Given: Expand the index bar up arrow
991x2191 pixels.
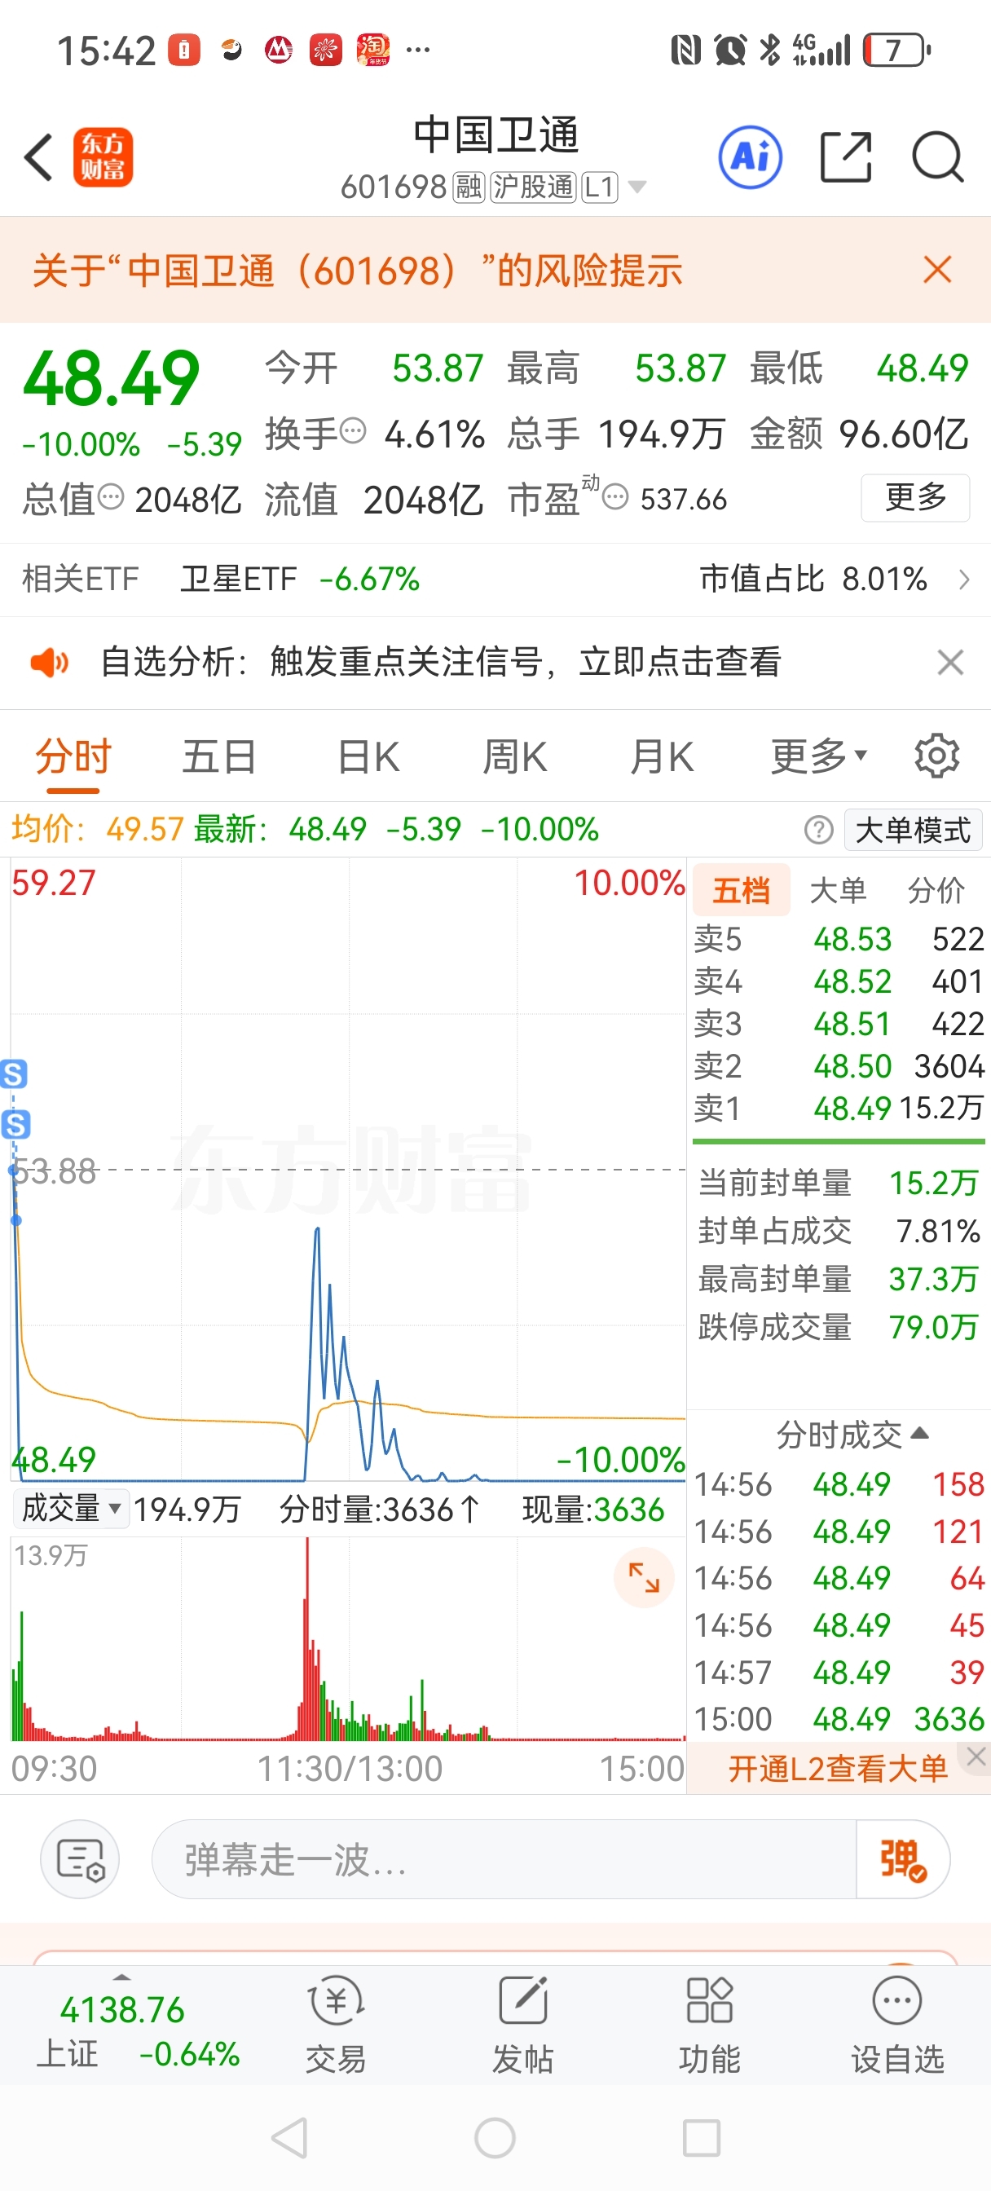Looking at the screenshot, I should click(121, 1977).
